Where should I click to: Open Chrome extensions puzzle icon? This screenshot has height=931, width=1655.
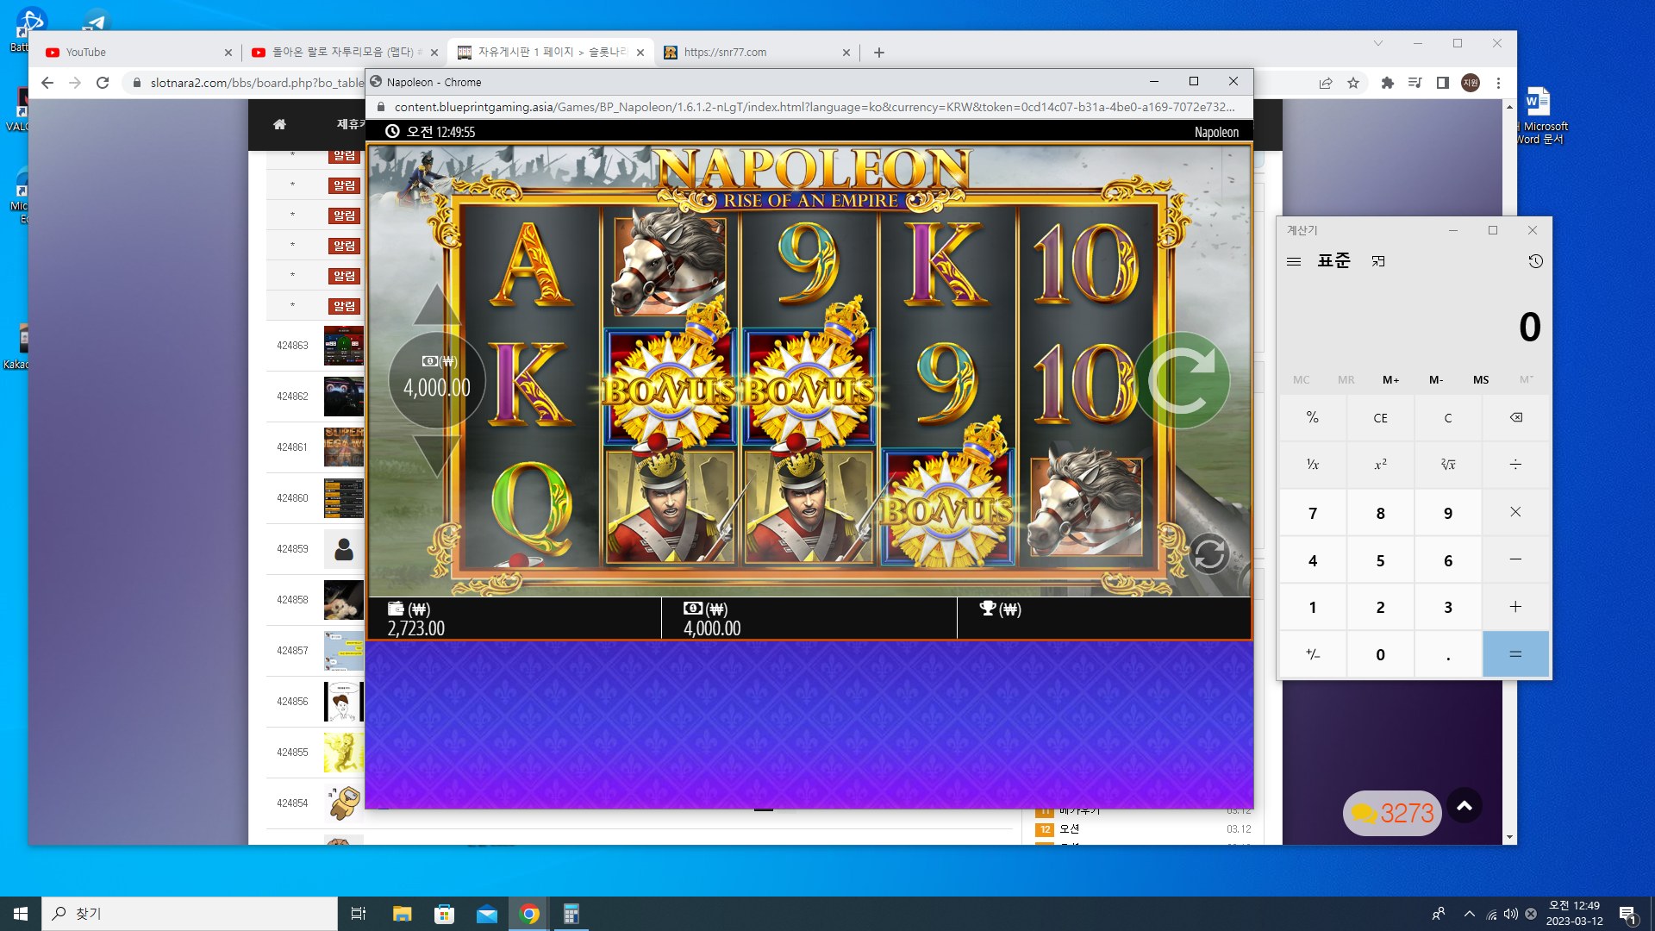tap(1387, 83)
